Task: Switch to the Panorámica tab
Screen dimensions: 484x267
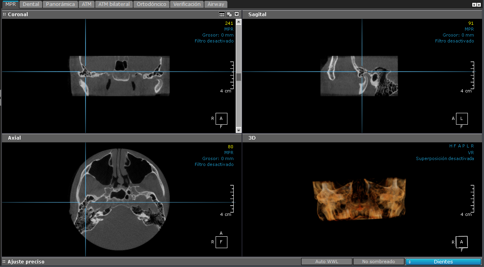Action: coord(60,4)
